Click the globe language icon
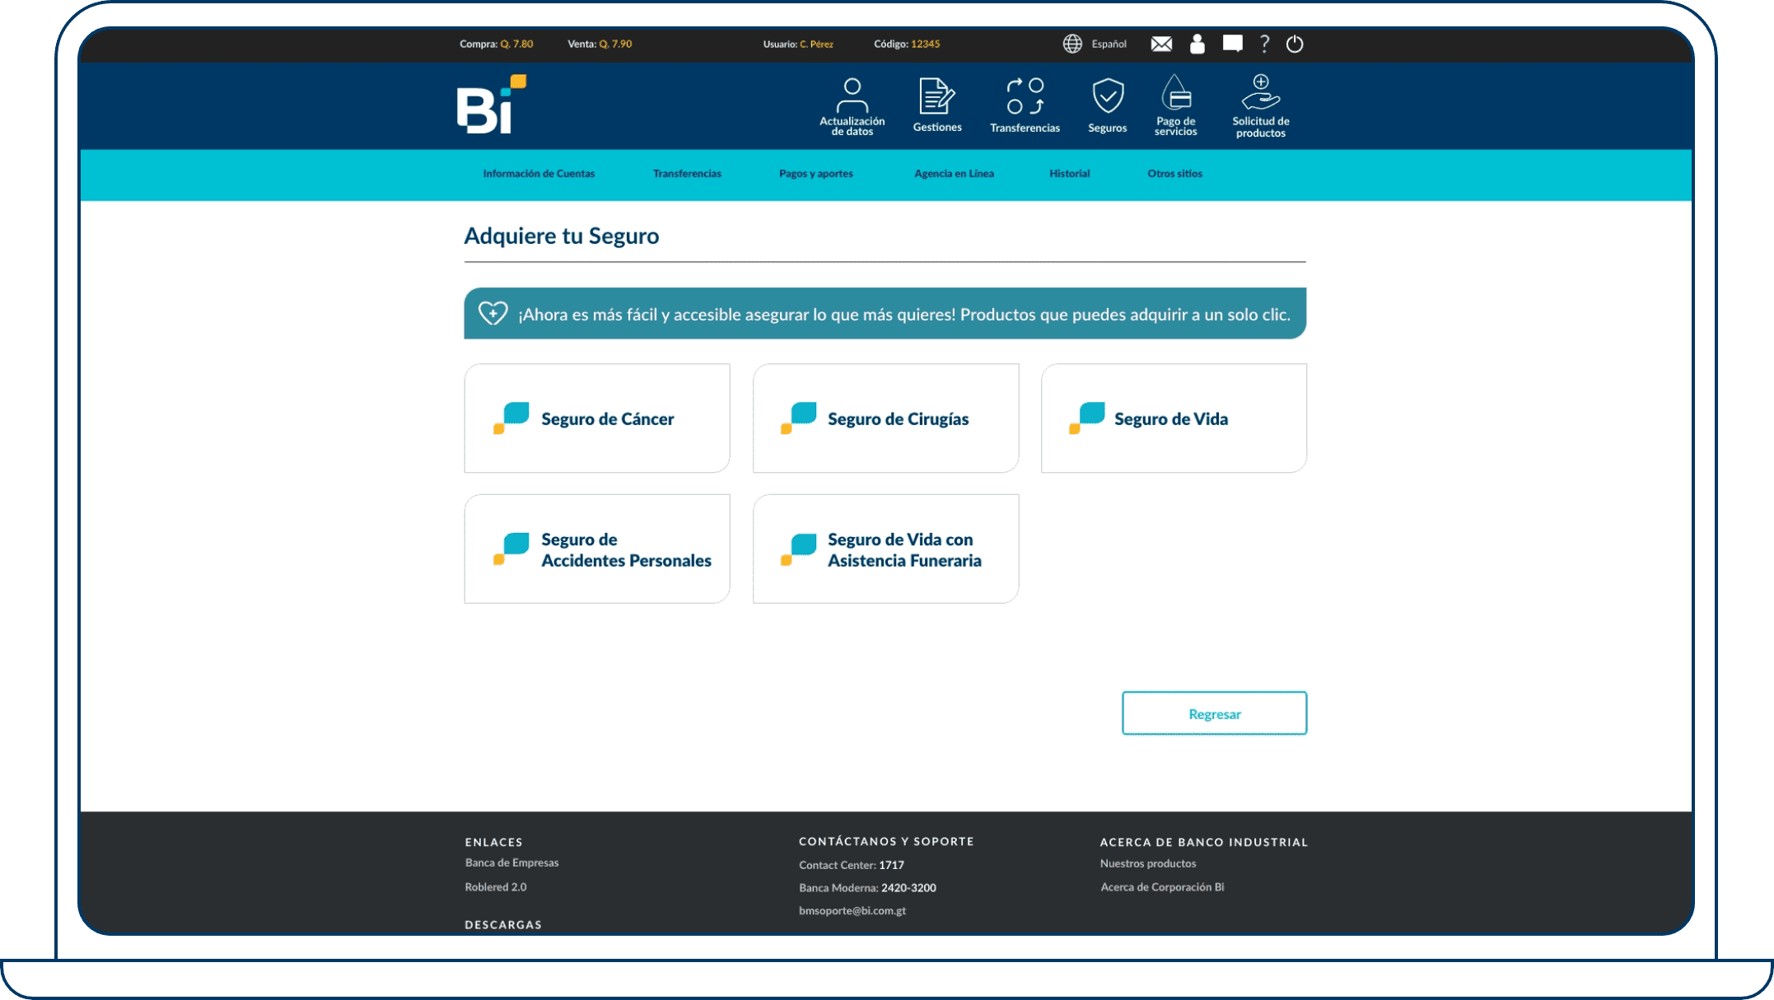Image resolution: width=1774 pixels, height=1000 pixels. [x=1071, y=44]
